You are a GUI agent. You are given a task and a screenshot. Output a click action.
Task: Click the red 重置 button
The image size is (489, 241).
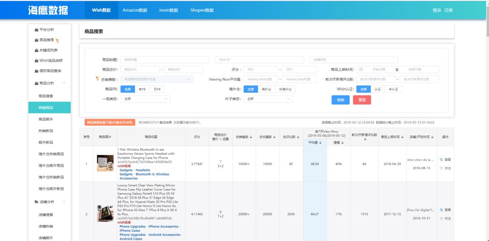(362, 100)
